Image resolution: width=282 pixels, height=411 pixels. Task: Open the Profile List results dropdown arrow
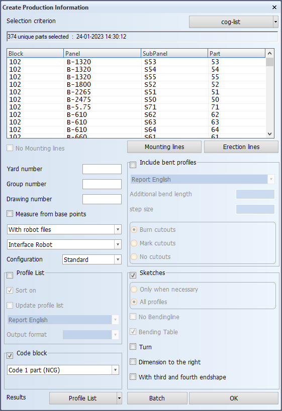[119, 398]
